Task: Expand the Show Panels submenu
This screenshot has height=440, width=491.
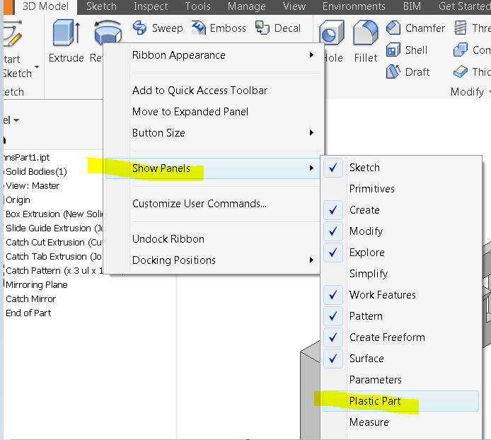Action: click(x=213, y=168)
